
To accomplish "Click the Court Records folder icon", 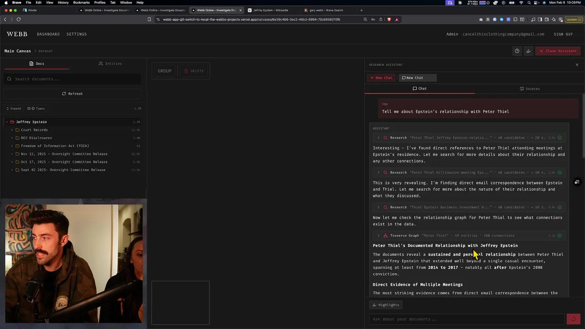I will pyautogui.click(x=17, y=130).
